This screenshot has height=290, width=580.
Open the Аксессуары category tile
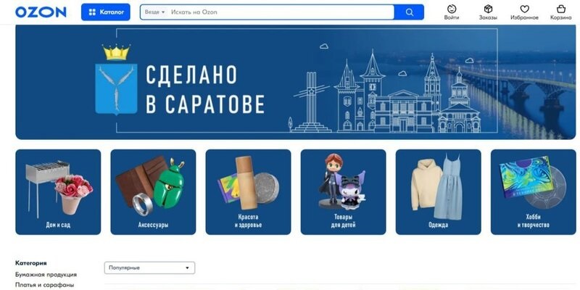click(x=153, y=192)
